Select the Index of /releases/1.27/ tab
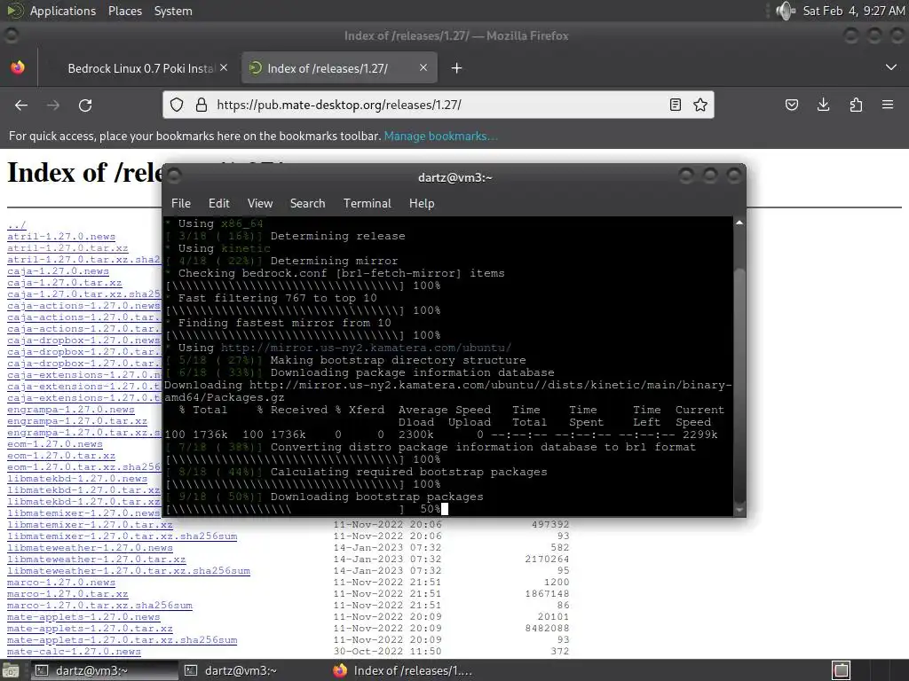The width and height of the screenshot is (909, 681). click(x=339, y=68)
